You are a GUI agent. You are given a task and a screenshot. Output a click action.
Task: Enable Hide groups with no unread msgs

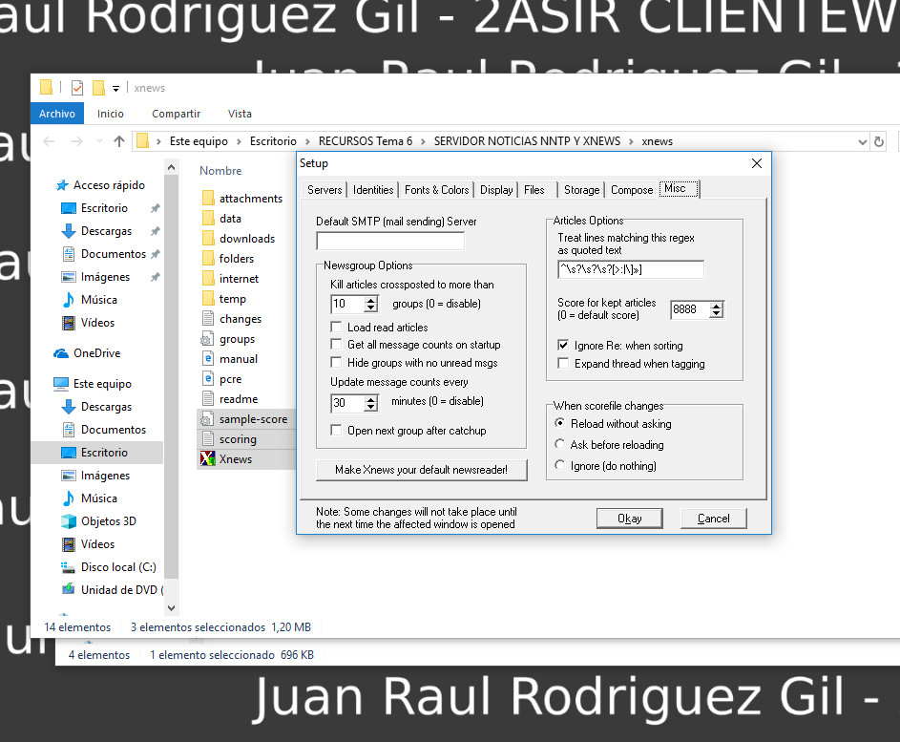pyautogui.click(x=336, y=362)
